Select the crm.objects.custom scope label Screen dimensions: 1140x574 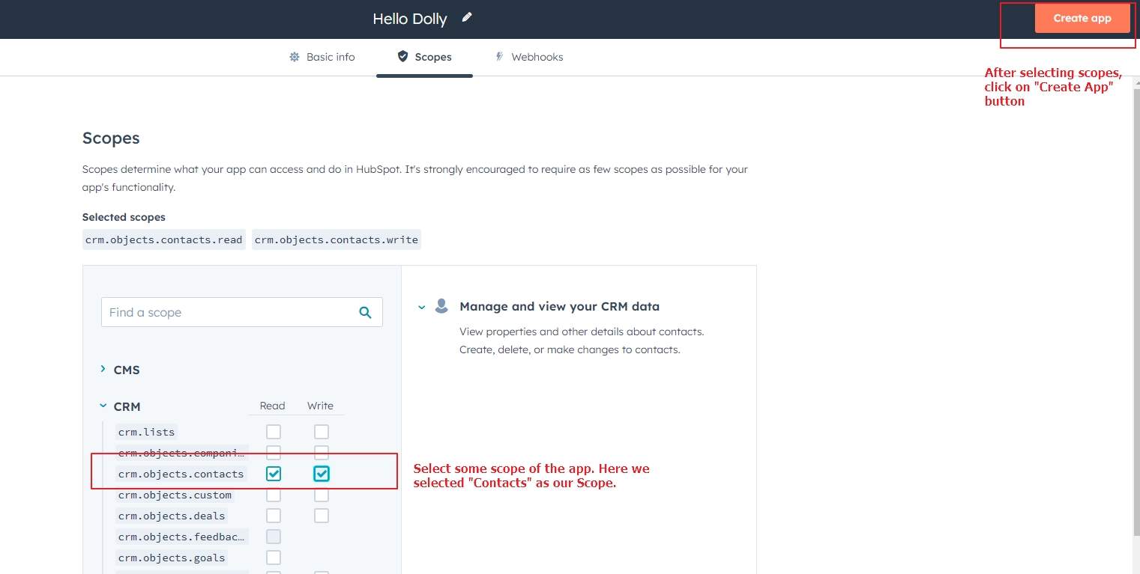tap(175, 495)
